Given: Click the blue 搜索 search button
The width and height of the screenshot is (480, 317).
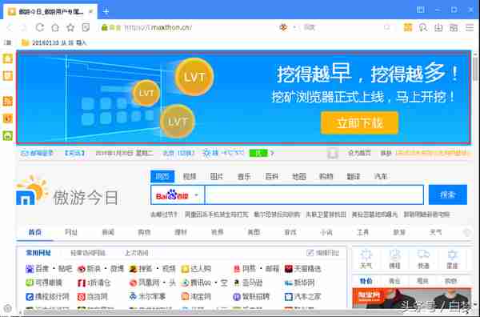Looking at the screenshot, I should pos(448,195).
